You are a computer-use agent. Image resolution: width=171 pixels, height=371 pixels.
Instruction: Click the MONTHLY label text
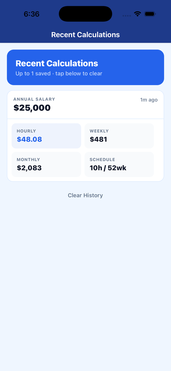coord(28,160)
